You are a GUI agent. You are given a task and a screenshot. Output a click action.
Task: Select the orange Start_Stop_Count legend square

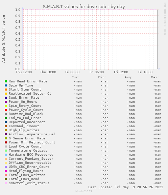point(6,90)
